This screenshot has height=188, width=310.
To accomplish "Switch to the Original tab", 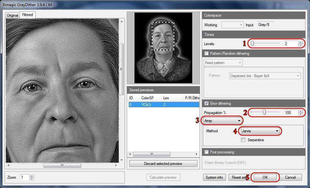I will [x=13, y=15].
